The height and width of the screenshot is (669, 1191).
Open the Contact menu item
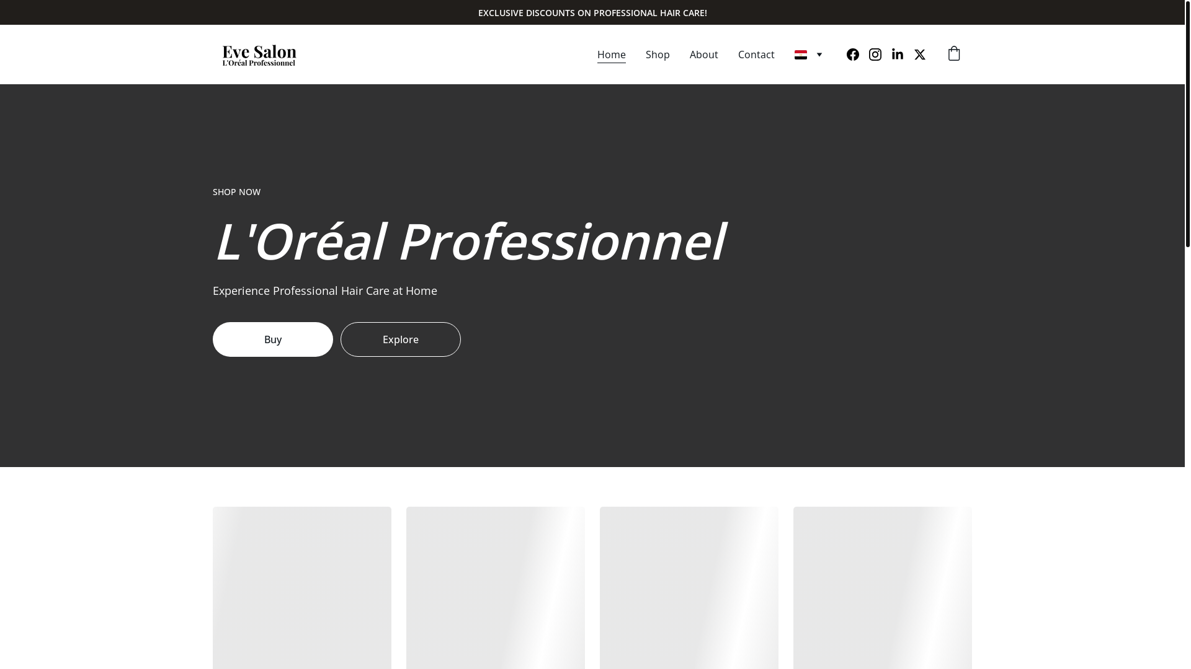tap(756, 55)
